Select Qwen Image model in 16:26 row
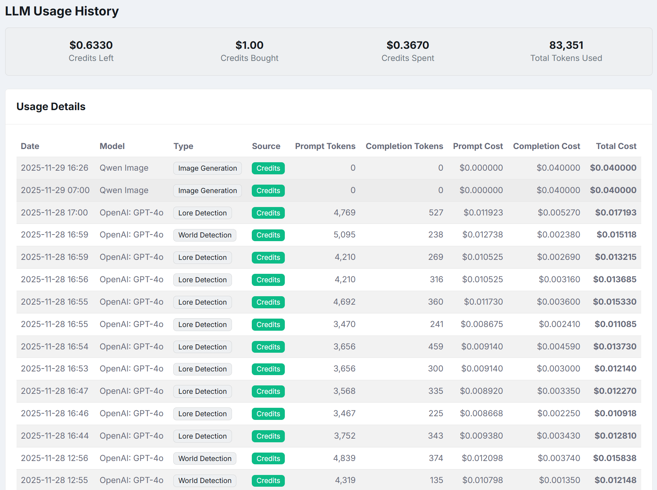Screen dimensions: 657x490 (x=124, y=168)
